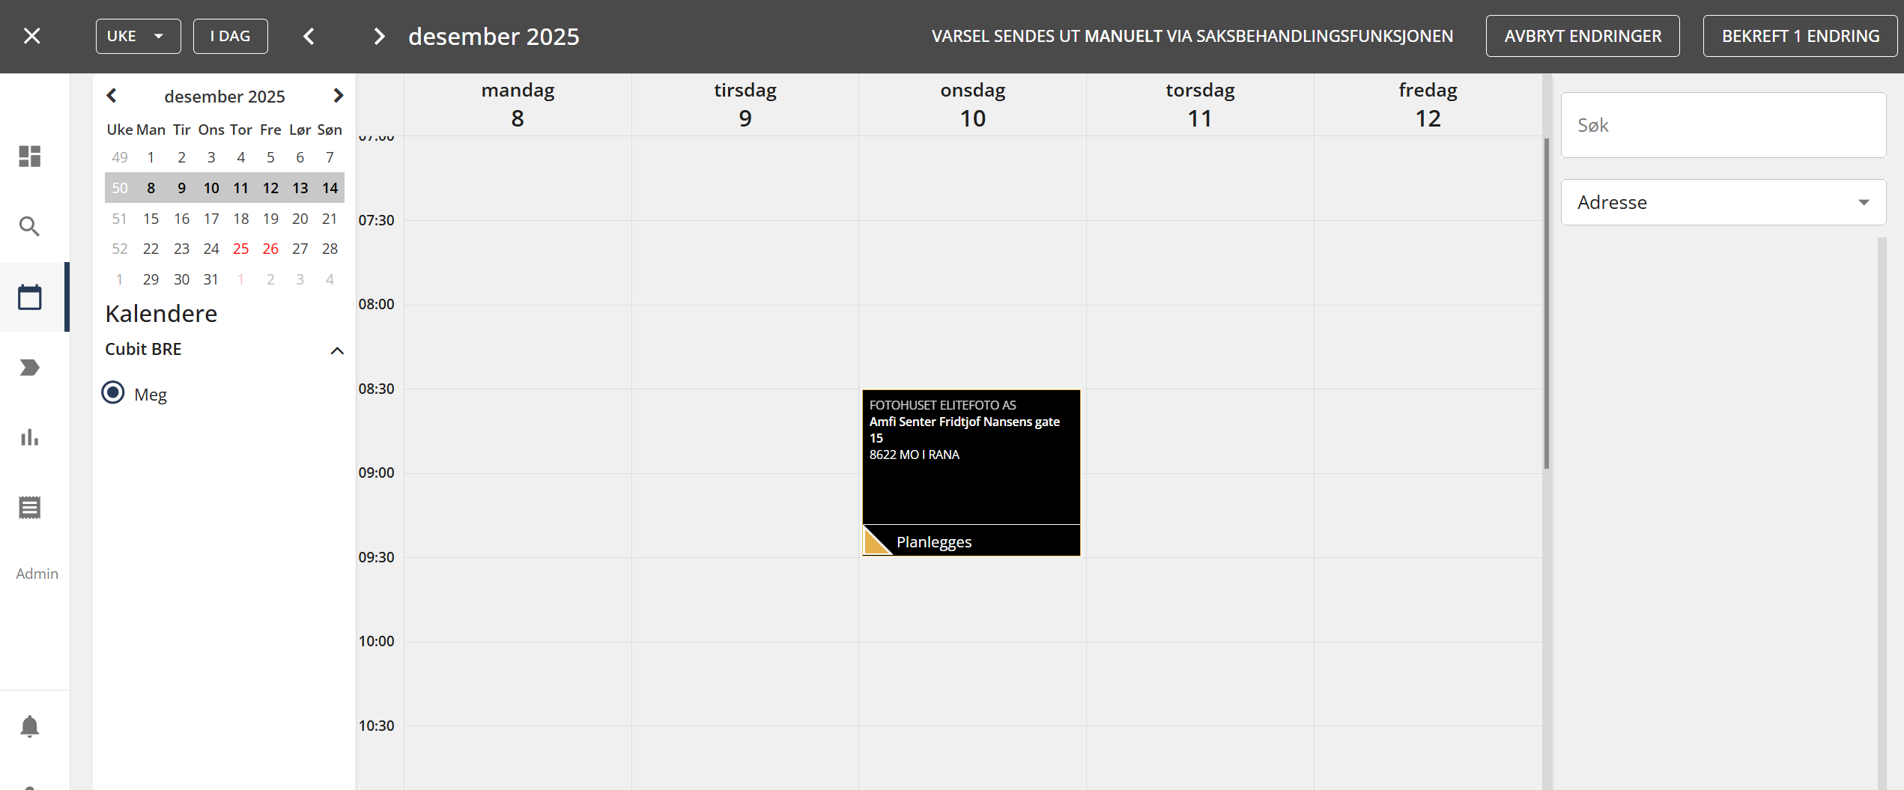Go to next month in mini calendar
This screenshot has height=790, width=1904.
[x=339, y=96]
